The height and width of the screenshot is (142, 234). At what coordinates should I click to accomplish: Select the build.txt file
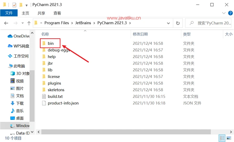55,96
